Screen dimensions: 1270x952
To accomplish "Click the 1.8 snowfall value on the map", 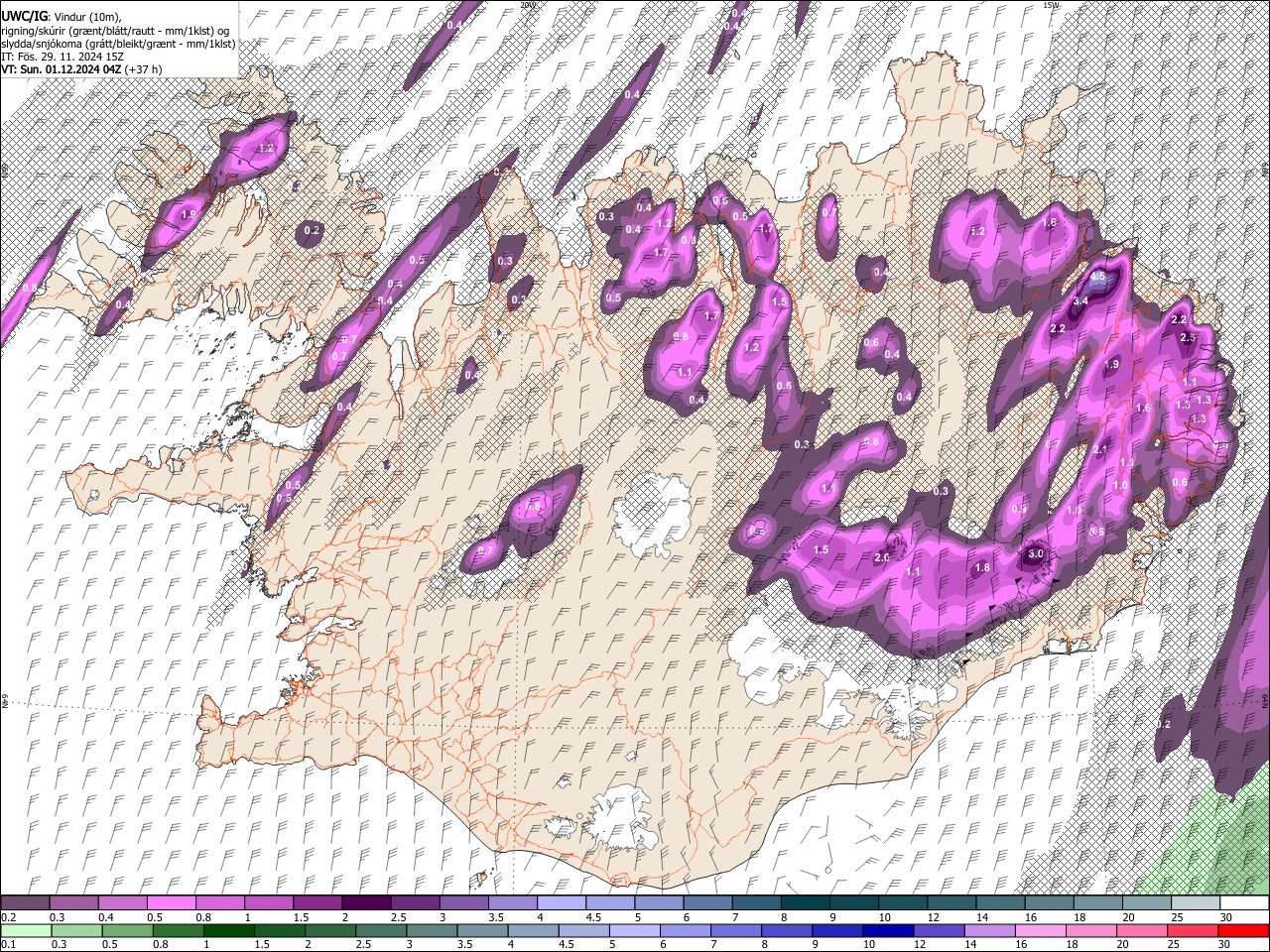I will click(x=982, y=567).
